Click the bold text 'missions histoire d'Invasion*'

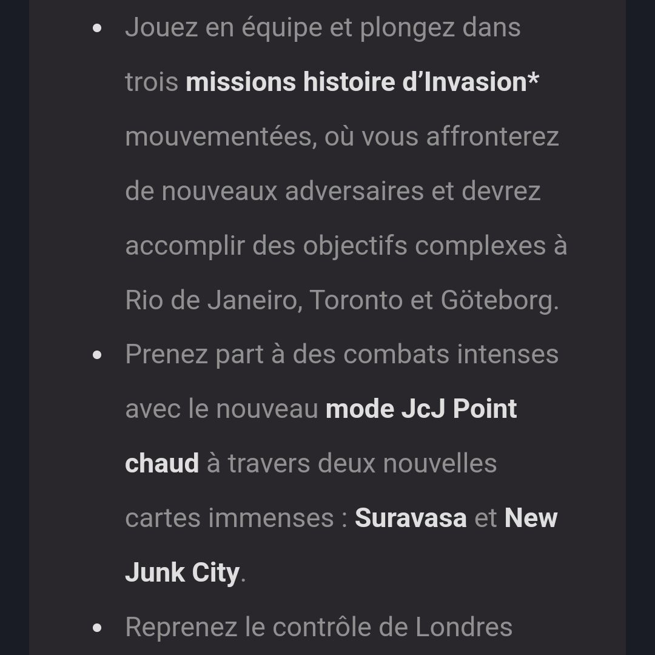[362, 82]
